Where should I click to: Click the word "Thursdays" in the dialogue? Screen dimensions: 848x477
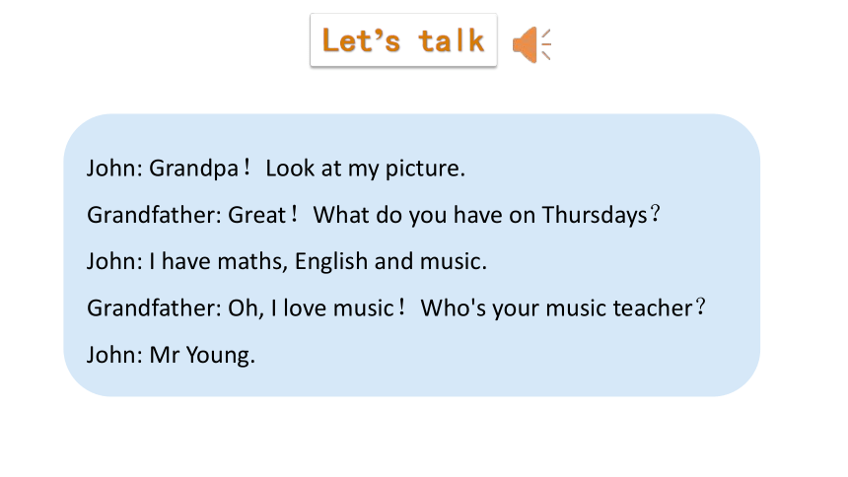tap(595, 215)
